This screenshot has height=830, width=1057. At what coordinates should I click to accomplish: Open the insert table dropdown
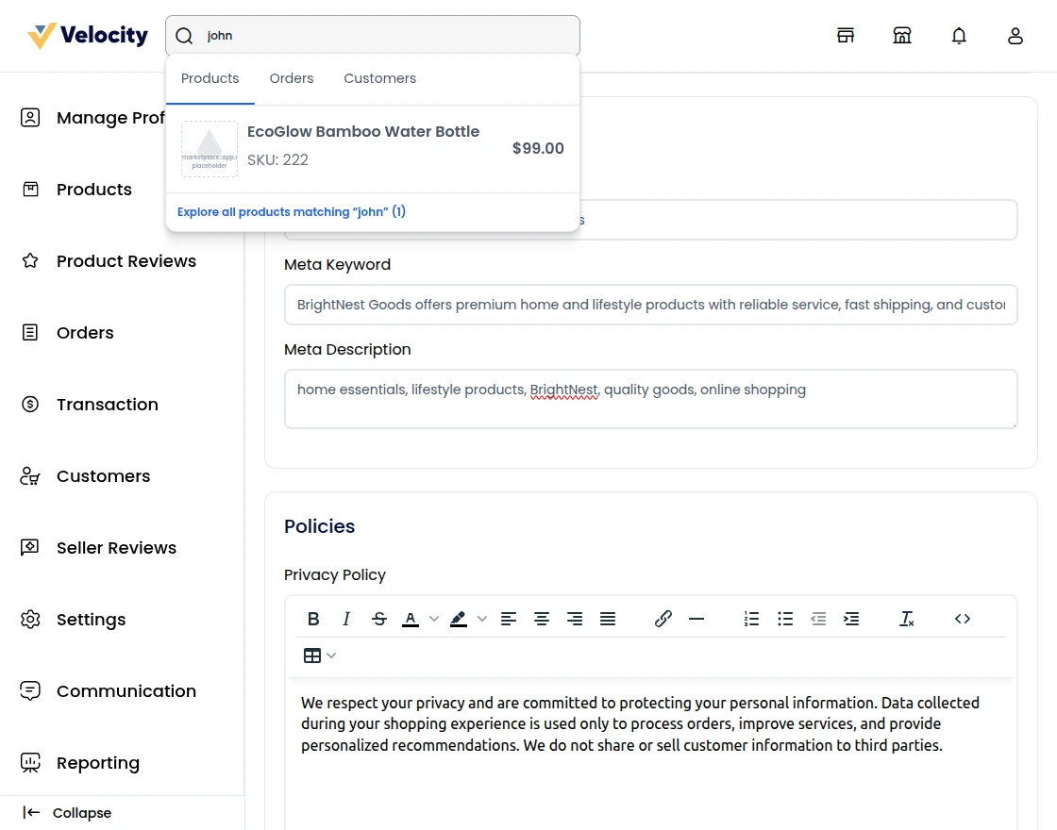pos(320,656)
